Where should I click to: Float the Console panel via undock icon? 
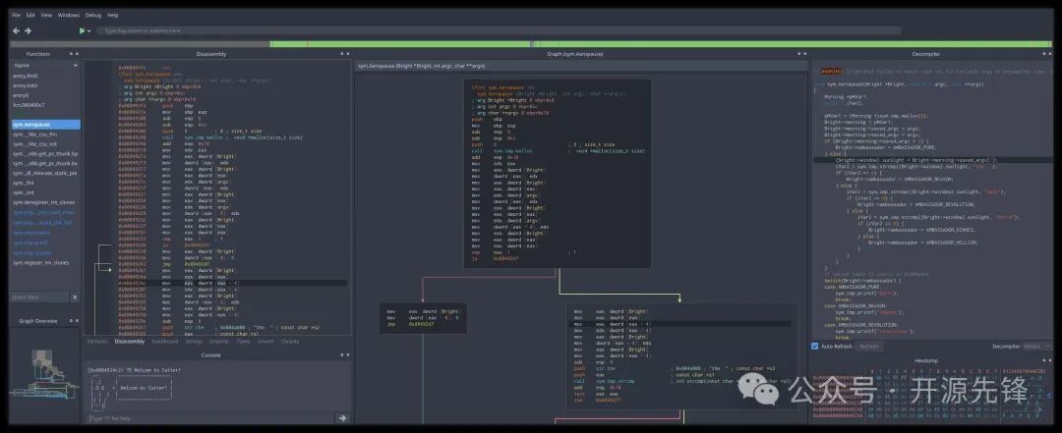pos(339,354)
